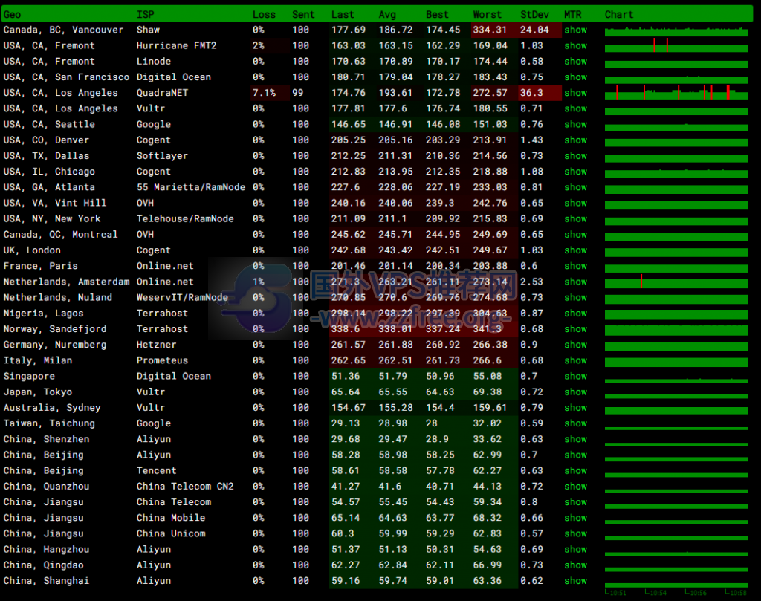Click 'show' MTR link for Vancouver Shaw

(576, 30)
